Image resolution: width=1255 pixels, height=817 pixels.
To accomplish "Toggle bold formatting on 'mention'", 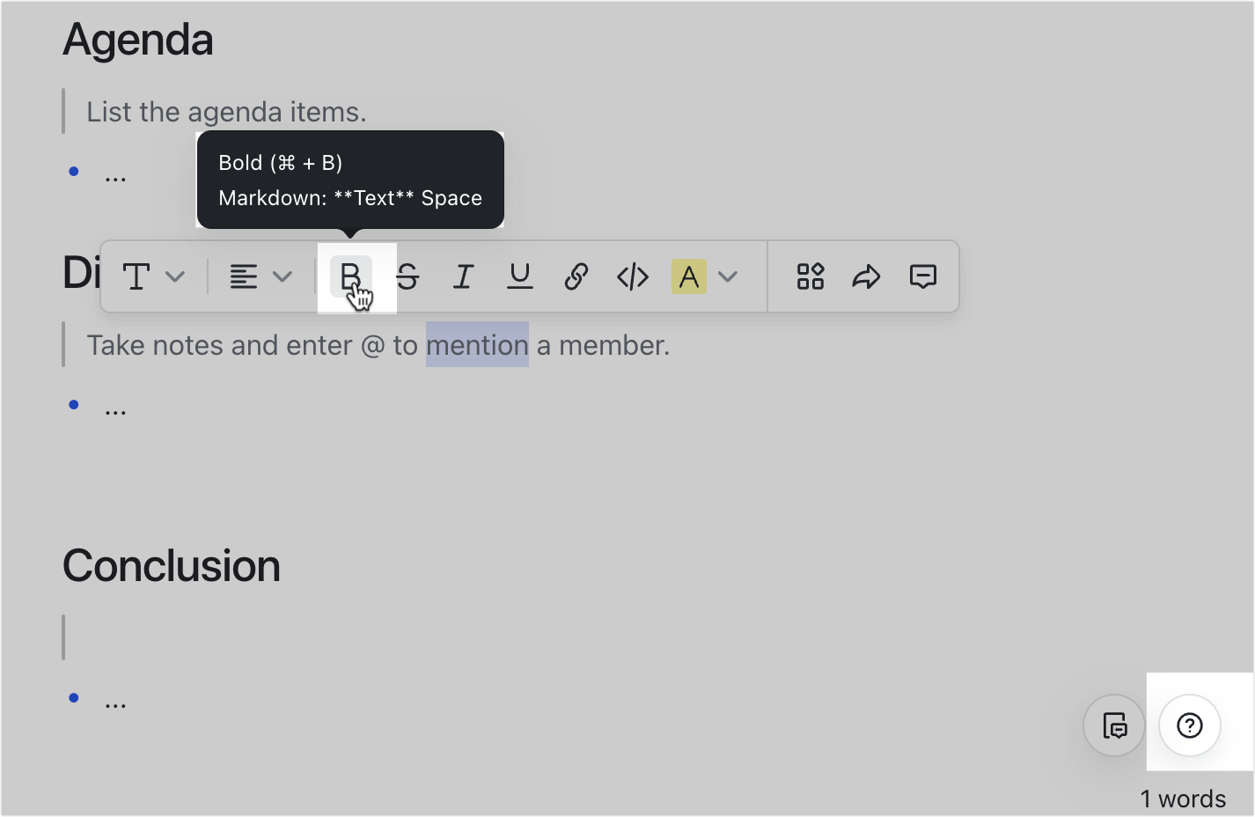I will point(350,276).
